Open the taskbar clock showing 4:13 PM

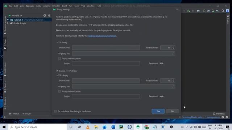tap(219, 127)
